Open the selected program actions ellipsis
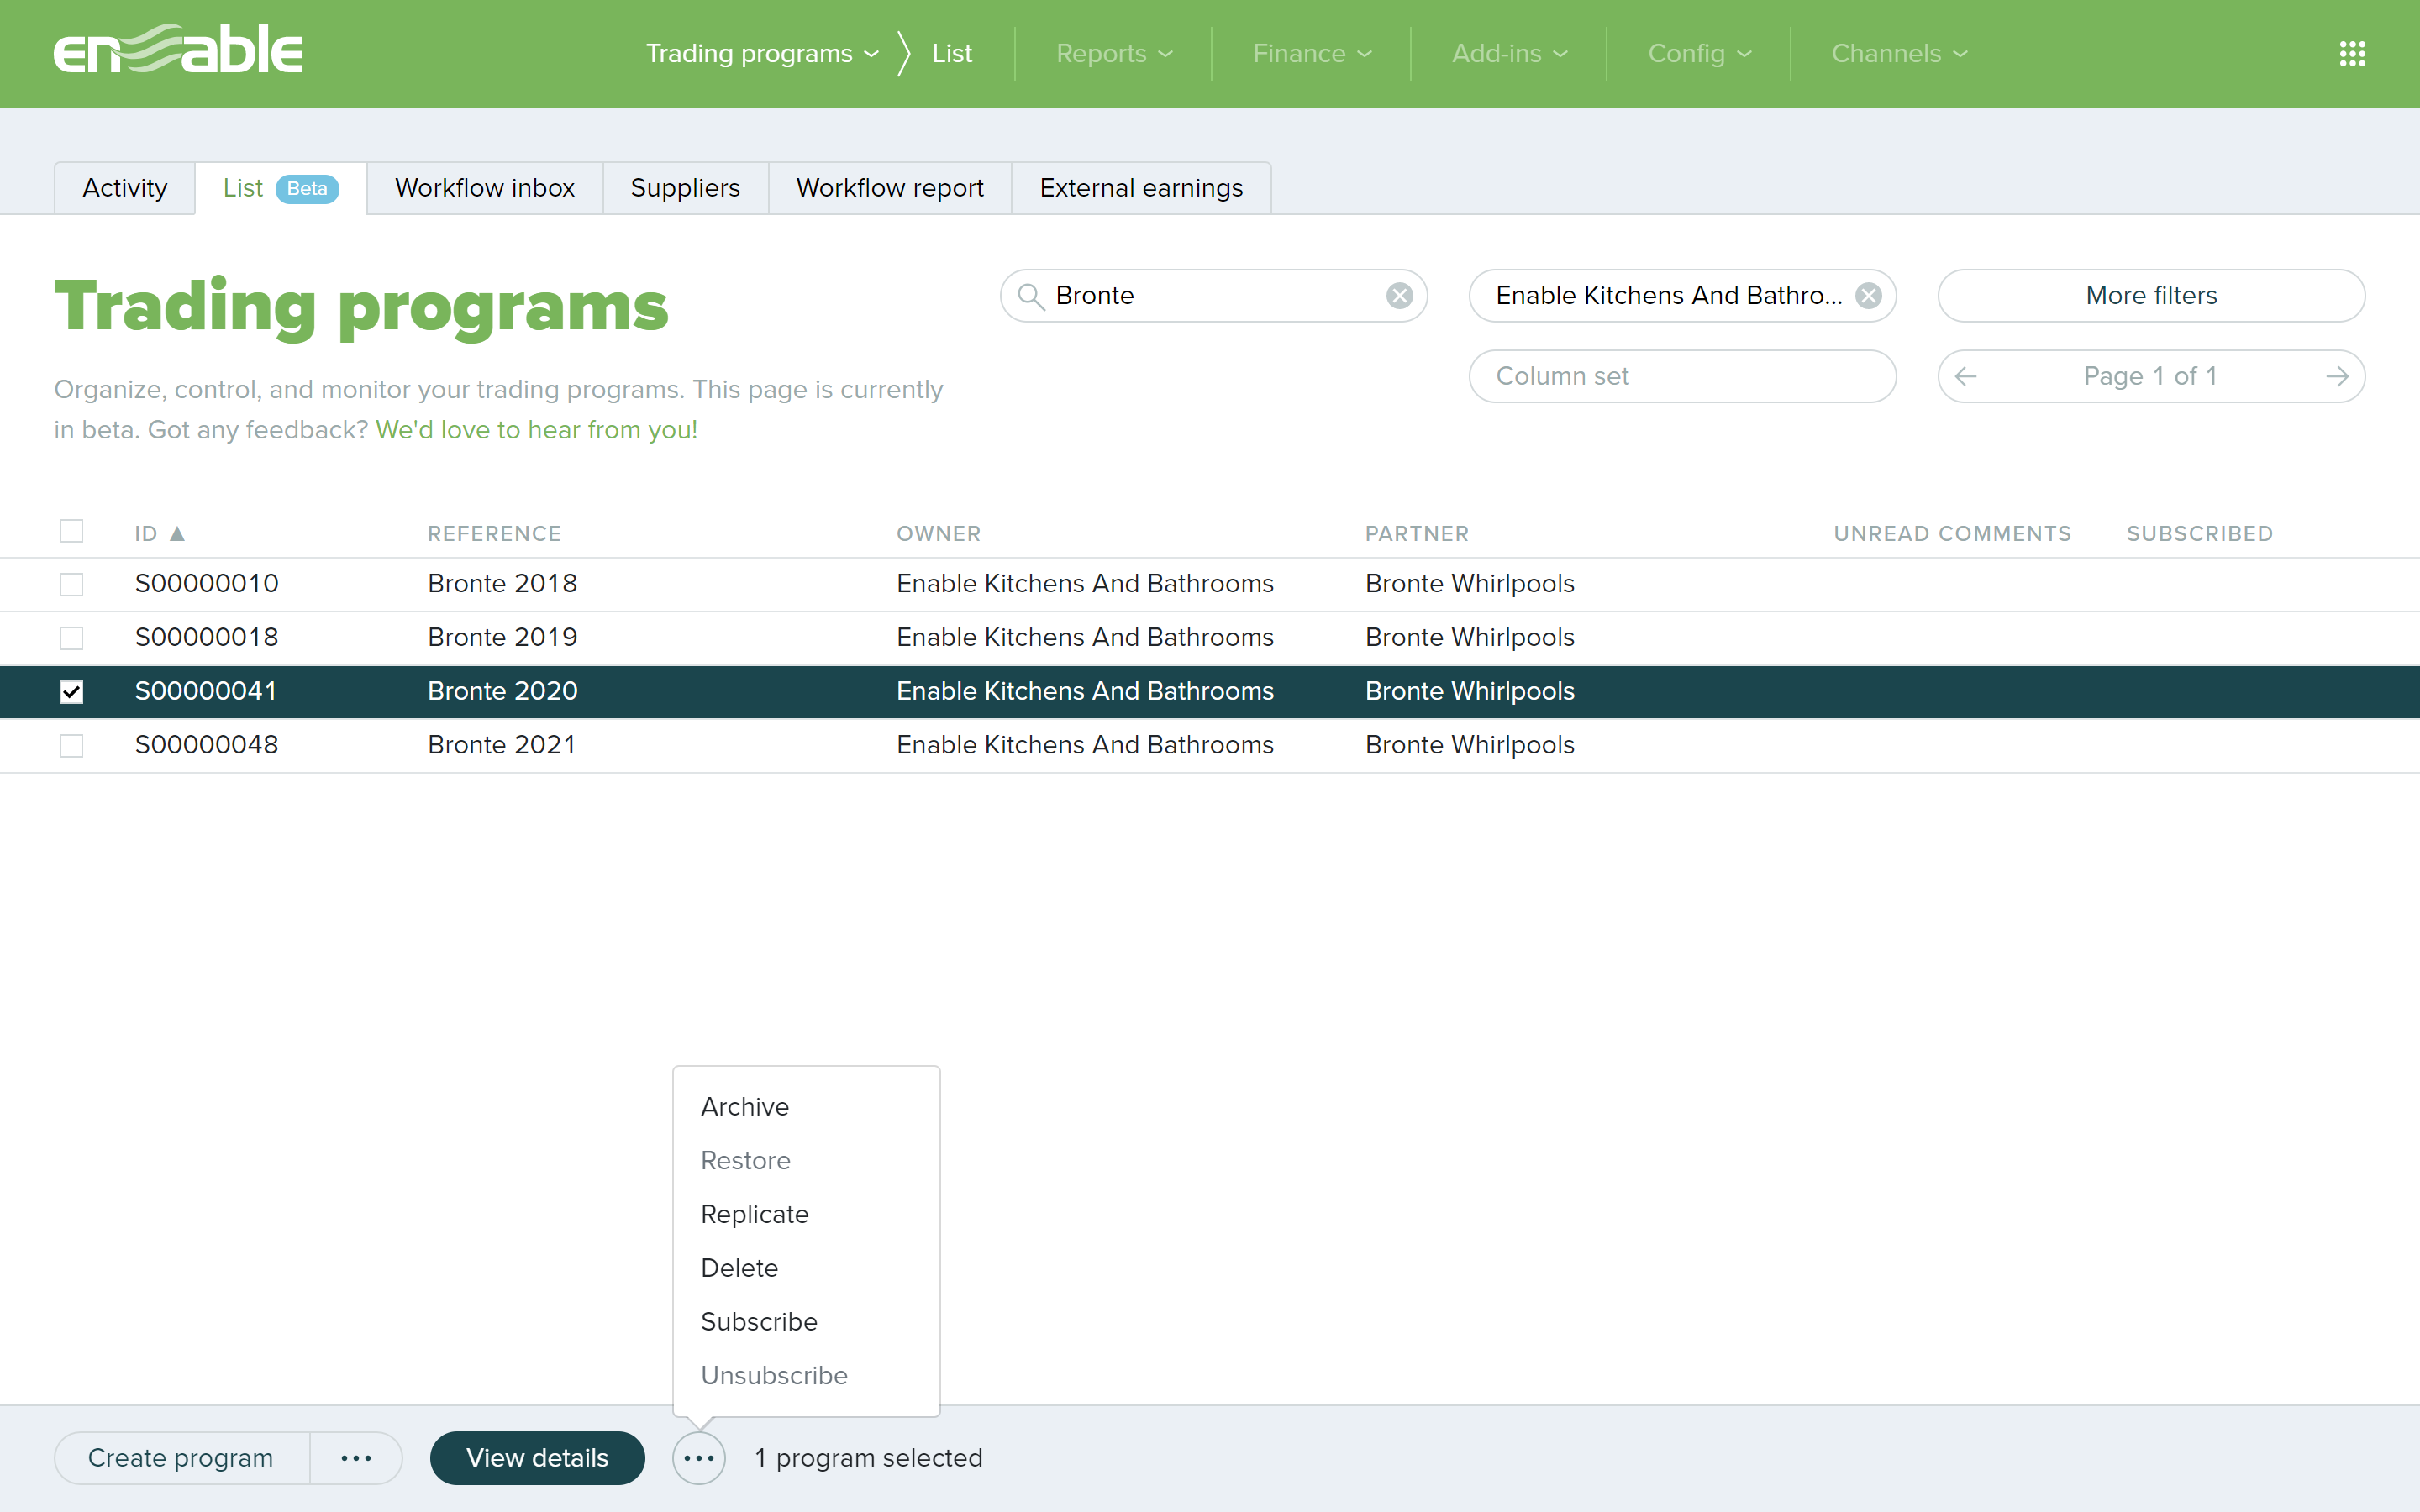 [699, 1458]
